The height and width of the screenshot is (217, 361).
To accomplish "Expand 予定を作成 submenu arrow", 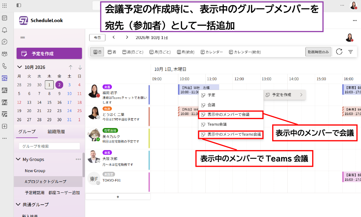I will tap(301, 95).
